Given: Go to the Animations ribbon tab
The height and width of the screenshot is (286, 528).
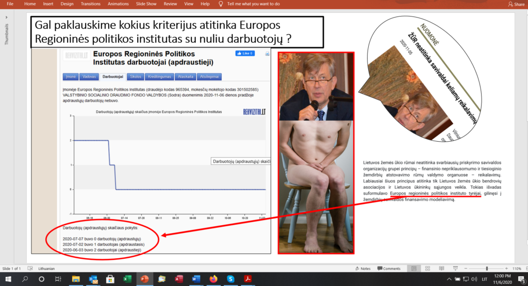Looking at the screenshot, I should (x=118, y=4).
